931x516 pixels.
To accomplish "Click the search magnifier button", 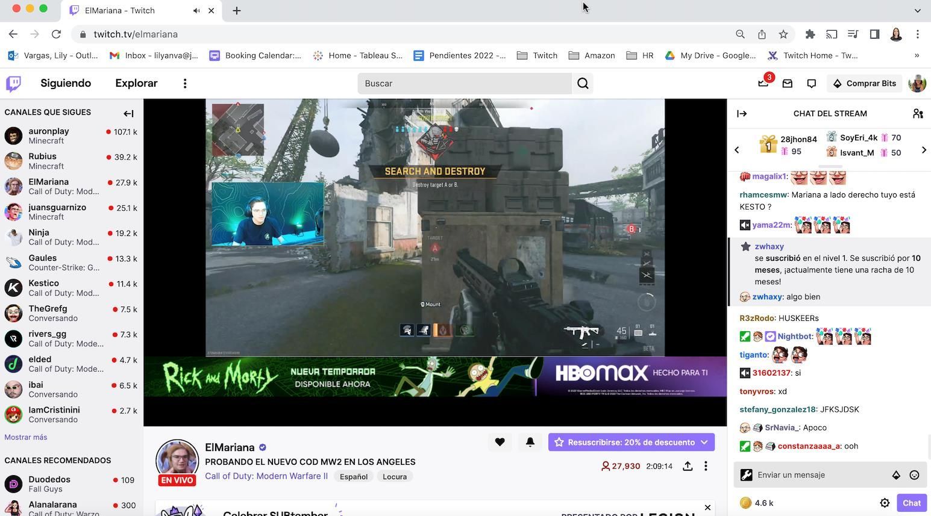I will [x=583, y=84].
